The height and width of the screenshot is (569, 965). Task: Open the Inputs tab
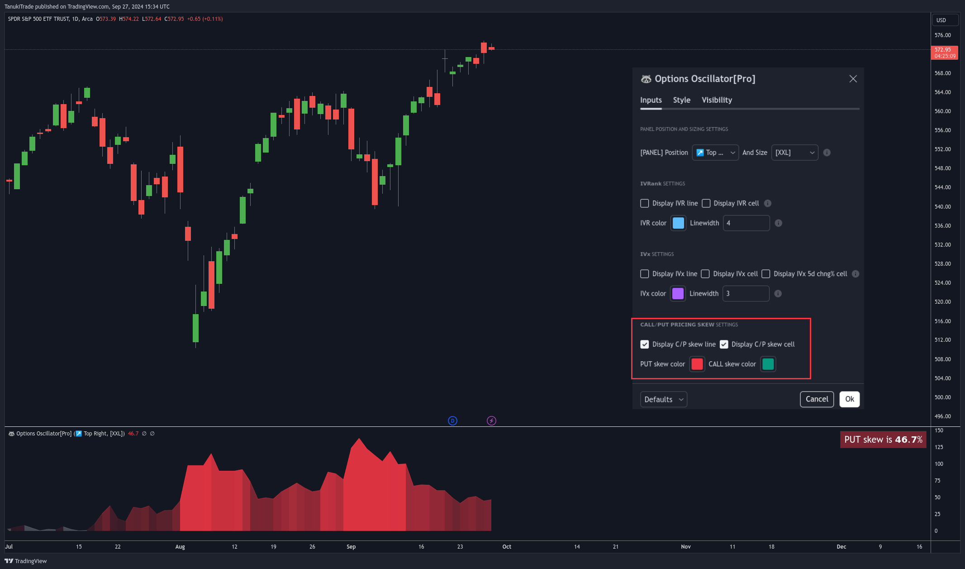pos(651,100)
